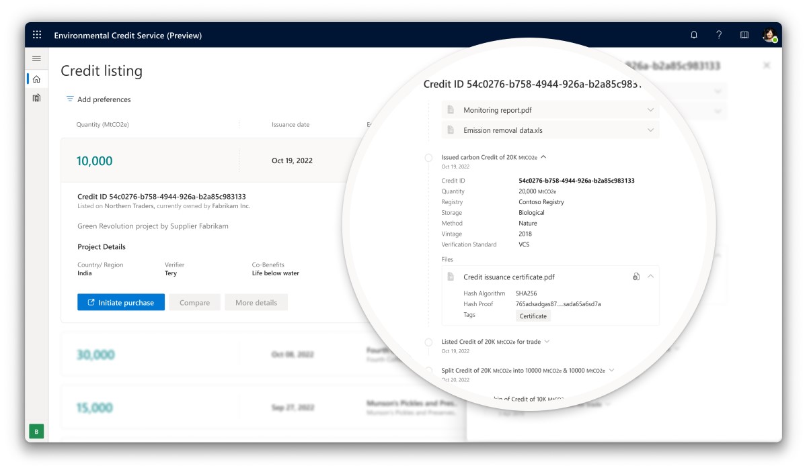Open the notifications bell
This screenshot has height=470, width=807.
[693, 34]
